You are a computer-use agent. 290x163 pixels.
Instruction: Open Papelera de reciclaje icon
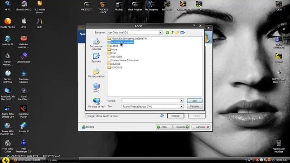[x=279, y=146]
